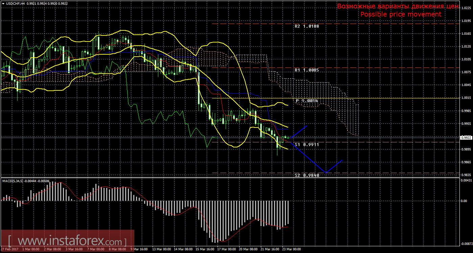Click the MACD 0.00 zero level label
Image resolution: width=473 pixels, height=253 pixels.
(464, 201)
